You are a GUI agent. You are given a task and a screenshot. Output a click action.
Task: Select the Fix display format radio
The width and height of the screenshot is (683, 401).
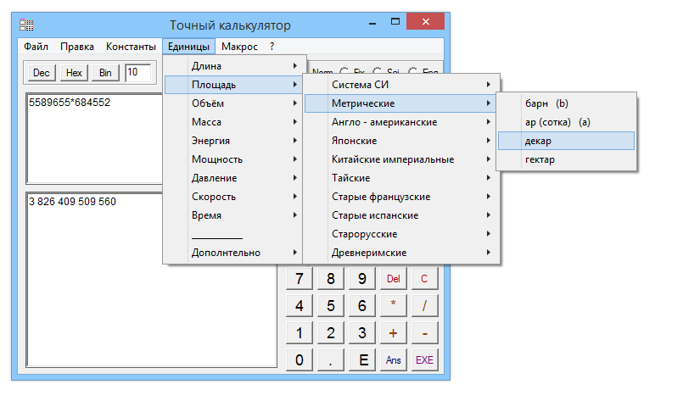pos(344,71)
